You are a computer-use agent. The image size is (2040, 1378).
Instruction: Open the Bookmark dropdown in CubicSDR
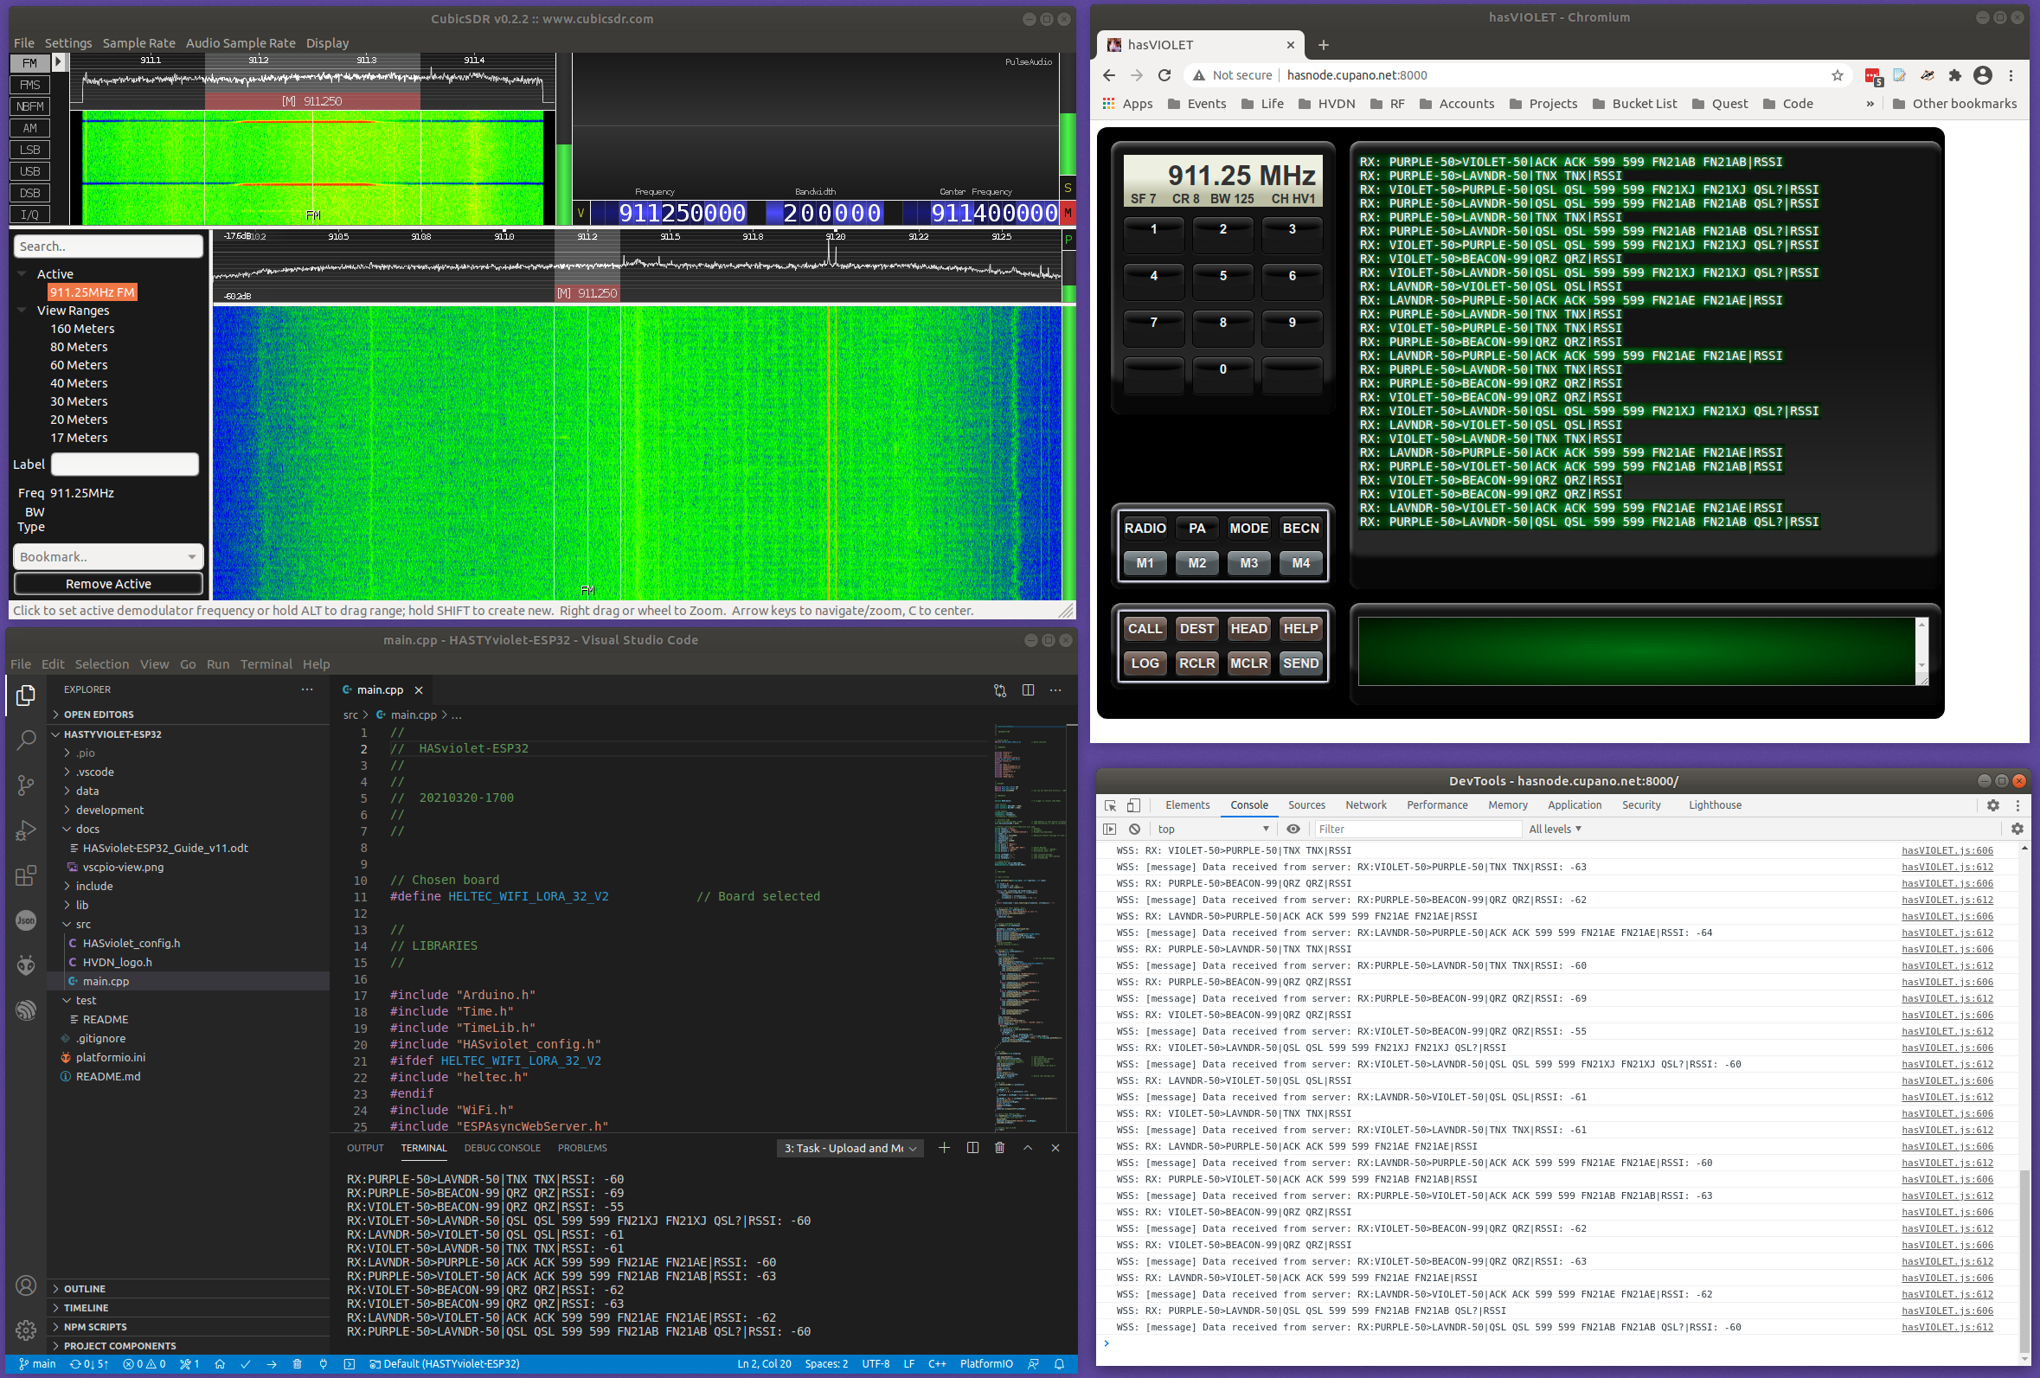tap(108, 556)
